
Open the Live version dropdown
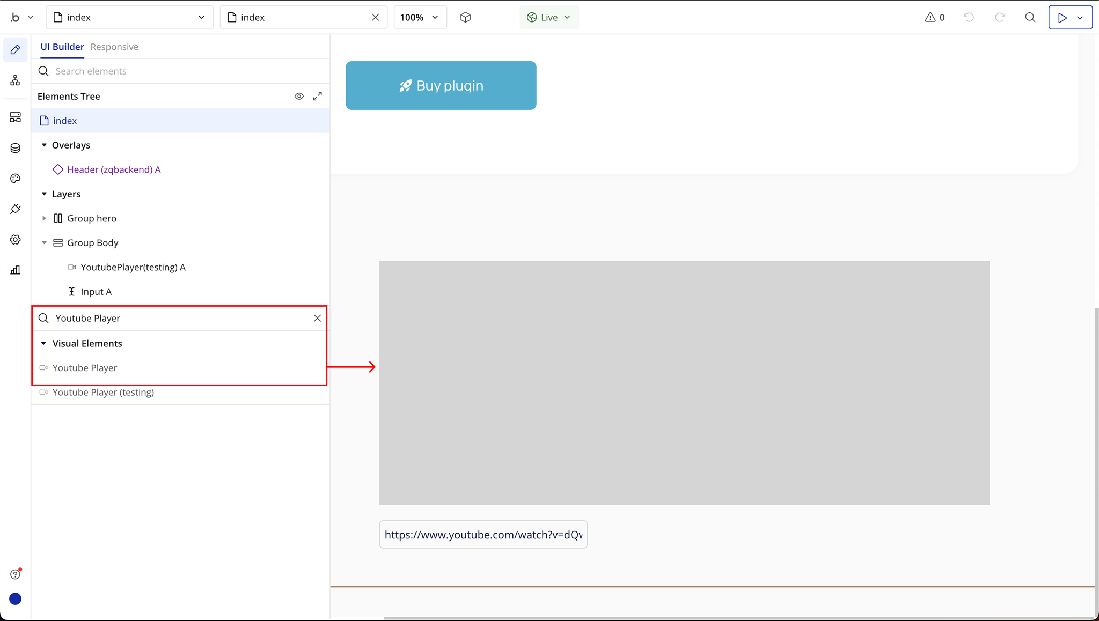click(x=548, y=17)
